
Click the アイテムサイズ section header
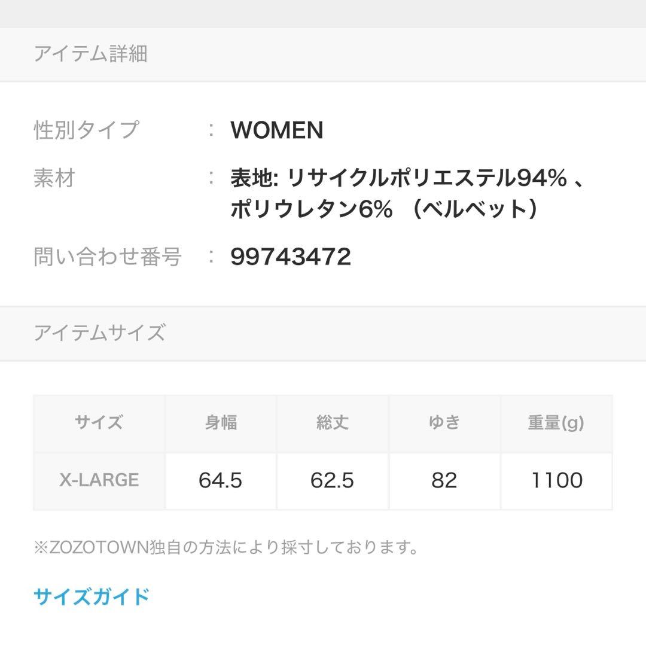99,333
